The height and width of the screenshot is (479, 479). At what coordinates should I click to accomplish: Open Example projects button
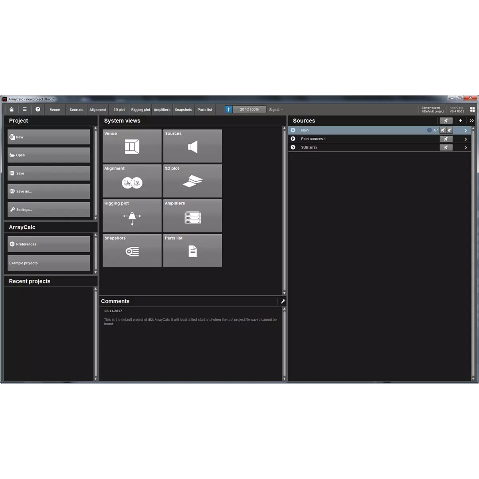click(49, 263)
